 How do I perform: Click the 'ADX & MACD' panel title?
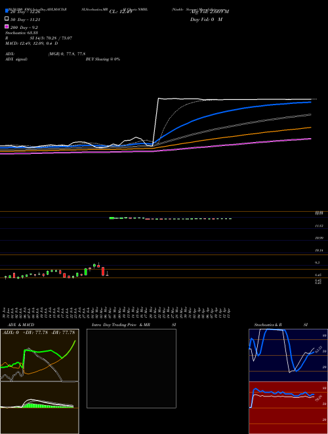click(x=21, y=325)
